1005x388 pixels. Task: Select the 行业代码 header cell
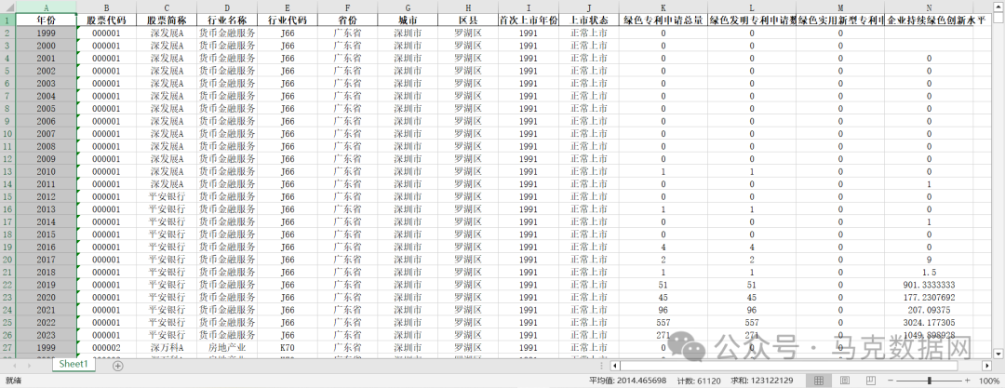(x=288, y=20)
